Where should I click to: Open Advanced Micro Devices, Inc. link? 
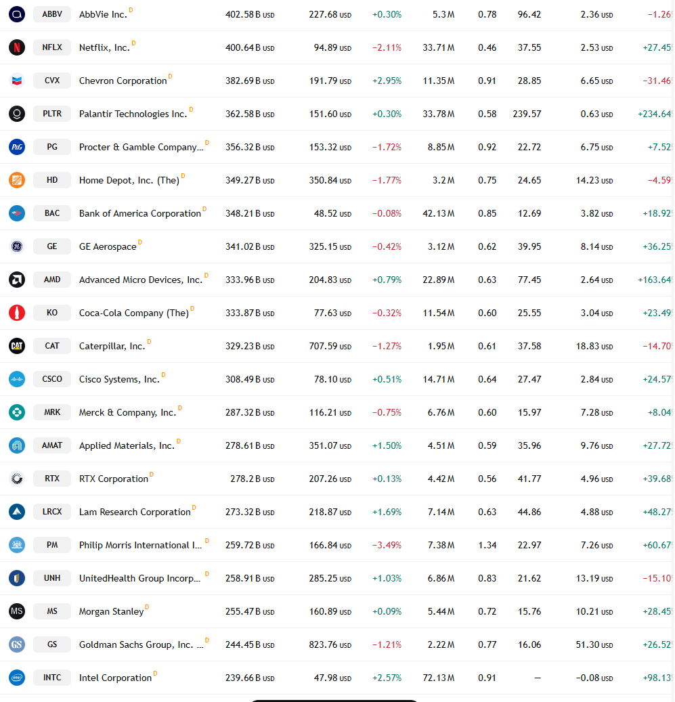141,280
